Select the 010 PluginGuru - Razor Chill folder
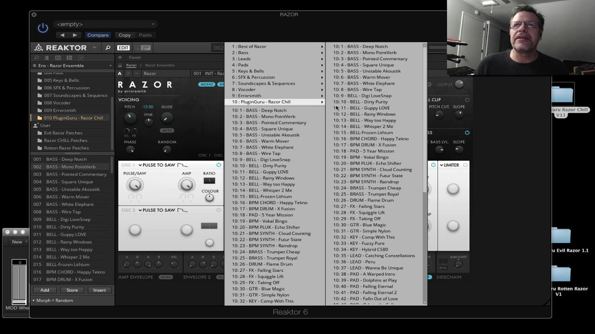This screenshot has height=334, width=595. click(71, 118)
